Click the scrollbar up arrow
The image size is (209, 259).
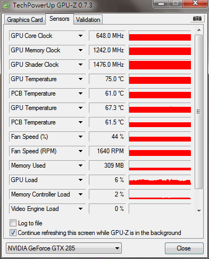pos(199,30)
